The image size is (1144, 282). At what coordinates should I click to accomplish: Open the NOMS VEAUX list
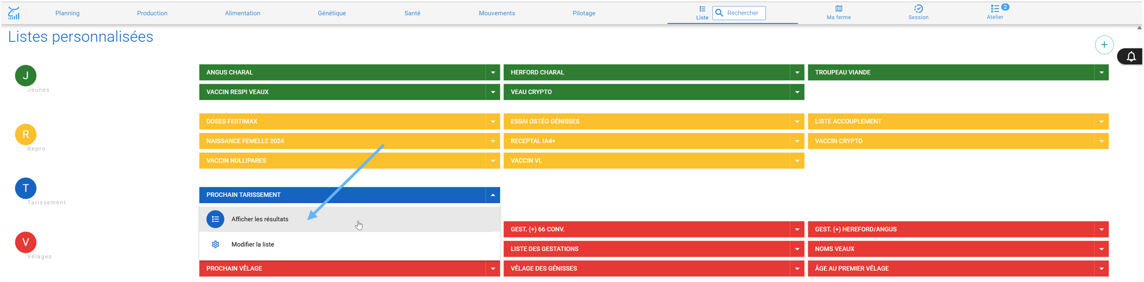[951, 249]
